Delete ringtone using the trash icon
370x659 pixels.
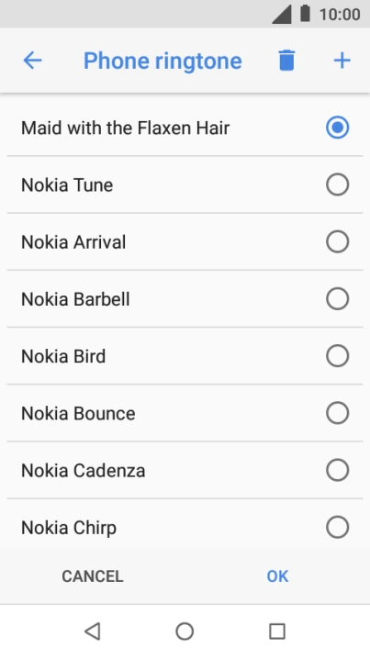[286, 60]
